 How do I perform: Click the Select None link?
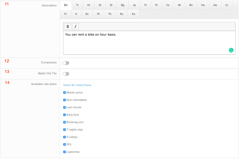coord(84,85)
